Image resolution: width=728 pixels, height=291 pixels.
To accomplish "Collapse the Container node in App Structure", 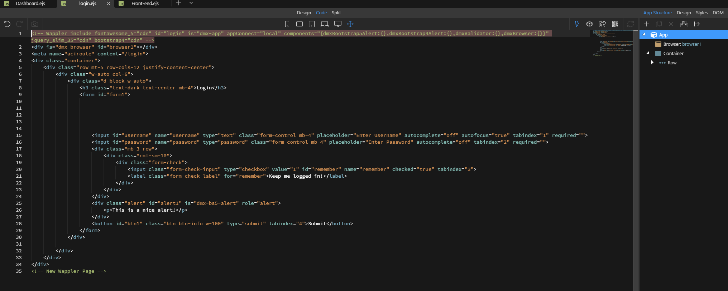I will 648,53.
